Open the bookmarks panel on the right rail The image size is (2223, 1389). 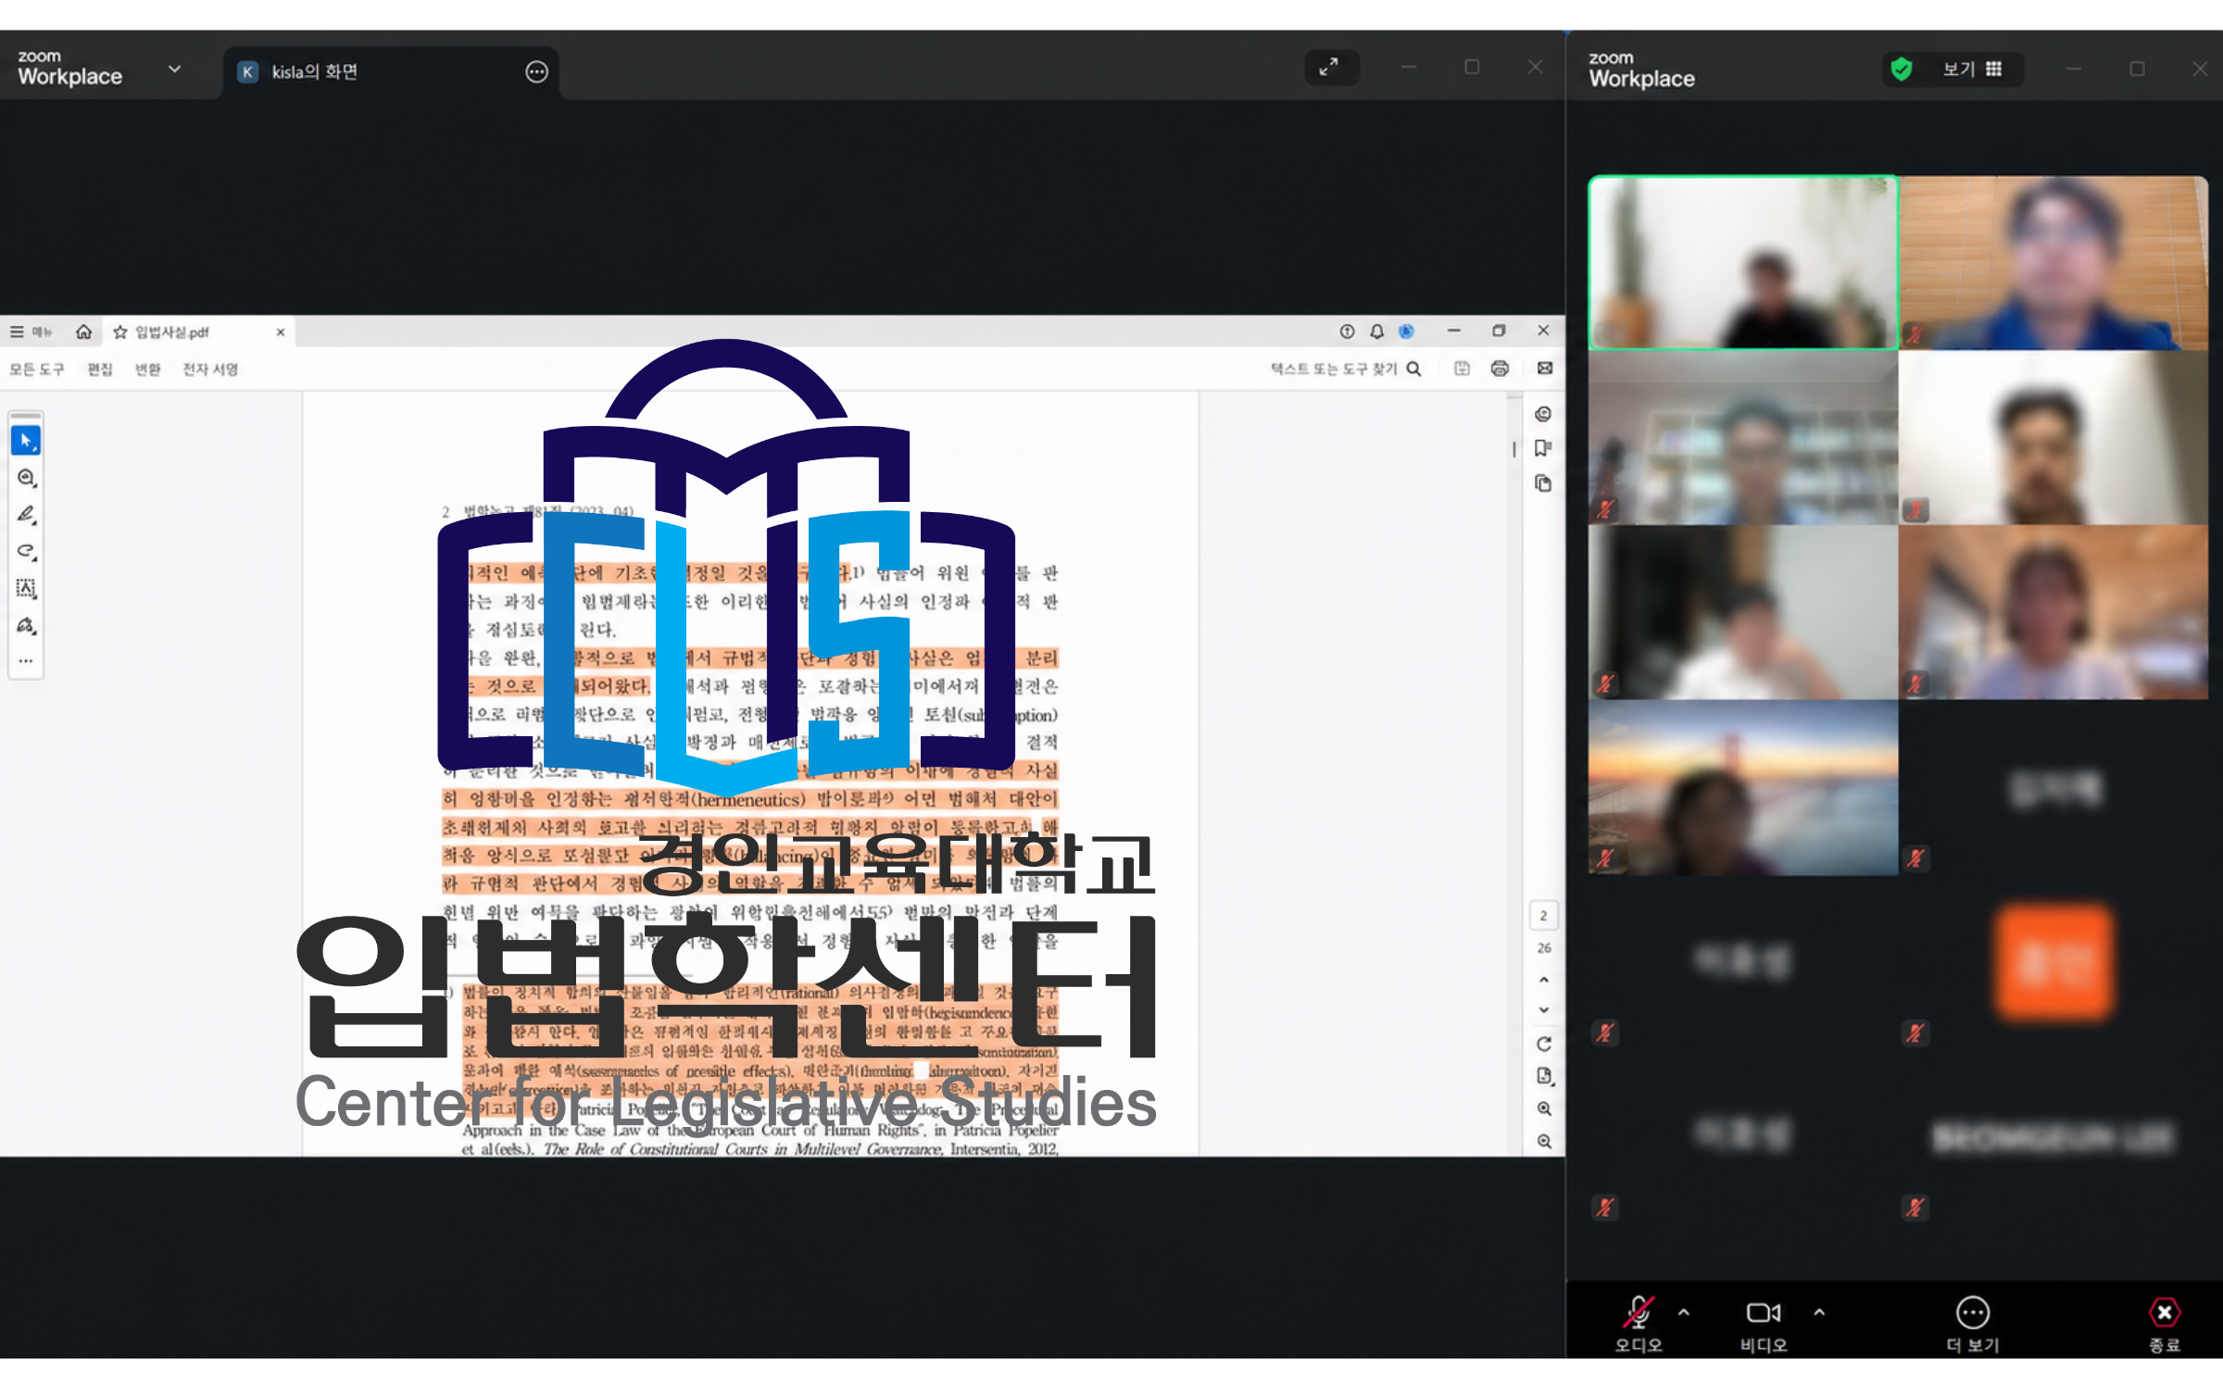(x=1543, y=448)
